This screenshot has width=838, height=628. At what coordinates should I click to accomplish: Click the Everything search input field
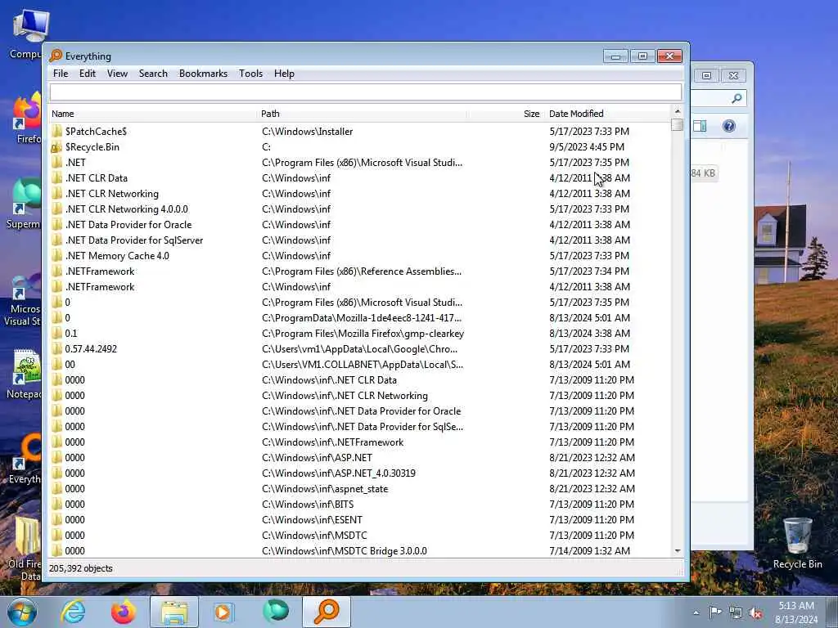click(x=366, y=92)
